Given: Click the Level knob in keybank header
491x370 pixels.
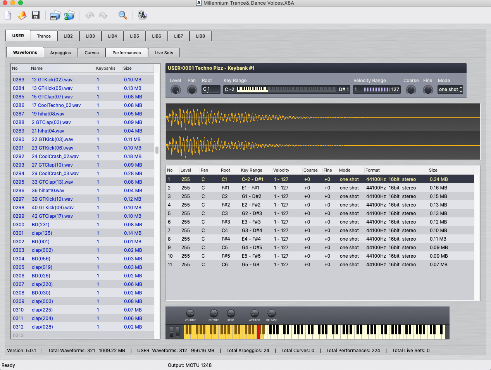Looking at the screenshot, I should pyautogui.click(x=176, y=90).
